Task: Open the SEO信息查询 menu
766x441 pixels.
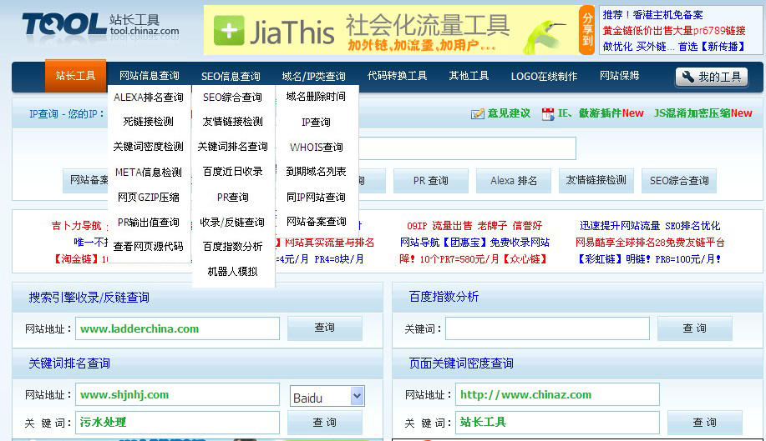Action: point(231,76)
